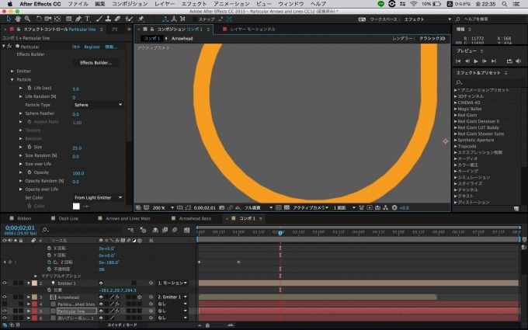The image size is (528, 330).
Task: Click the Play button in preview panel
Action: tap(475, 61)
